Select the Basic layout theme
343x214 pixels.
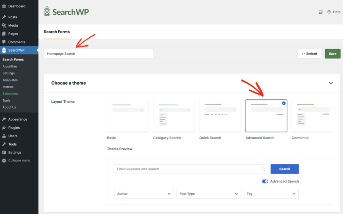[127, 116]
